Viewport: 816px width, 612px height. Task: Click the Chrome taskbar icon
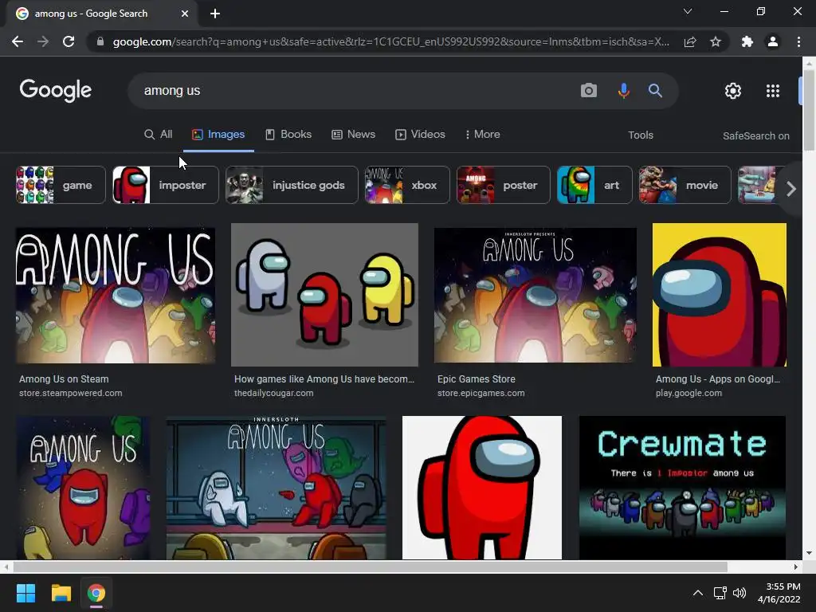[x=96, y=593]
